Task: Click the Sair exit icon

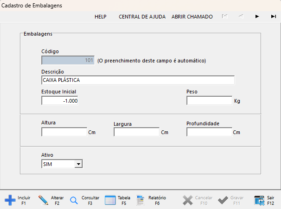Action: tap(260, 200)
